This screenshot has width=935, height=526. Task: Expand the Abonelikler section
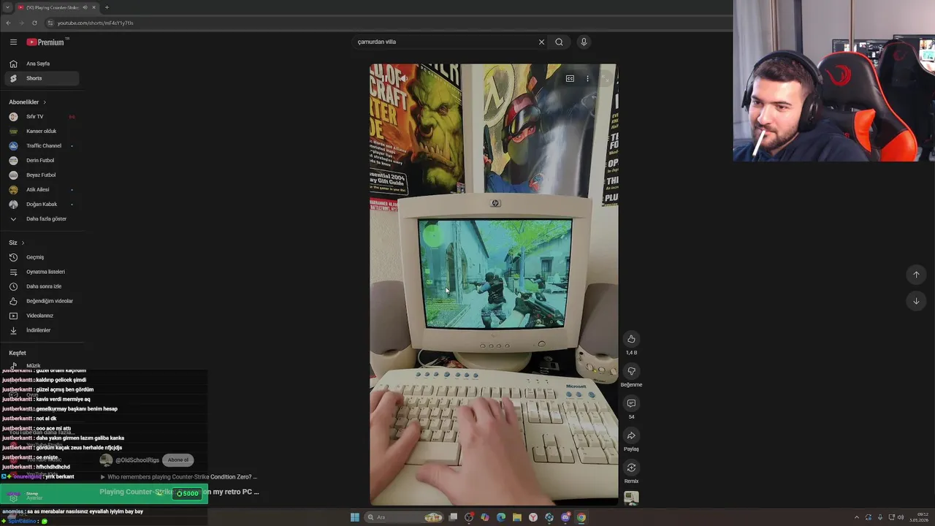click(x=28, y=102)
